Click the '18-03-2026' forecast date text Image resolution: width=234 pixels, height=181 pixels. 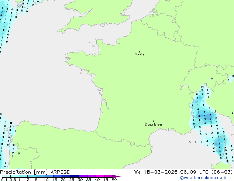coord(161,172)
